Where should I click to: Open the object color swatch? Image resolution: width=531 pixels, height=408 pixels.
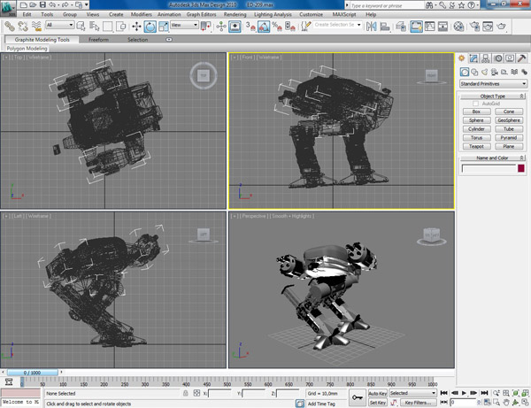click(521, 168)
